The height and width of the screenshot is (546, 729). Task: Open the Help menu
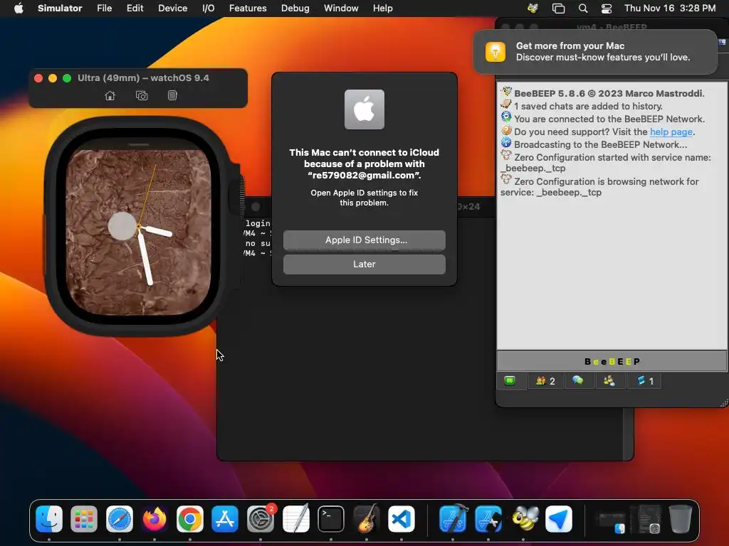pos(382,9)
